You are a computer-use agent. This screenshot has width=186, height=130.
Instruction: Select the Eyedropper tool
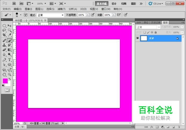[x=9, y=35]
